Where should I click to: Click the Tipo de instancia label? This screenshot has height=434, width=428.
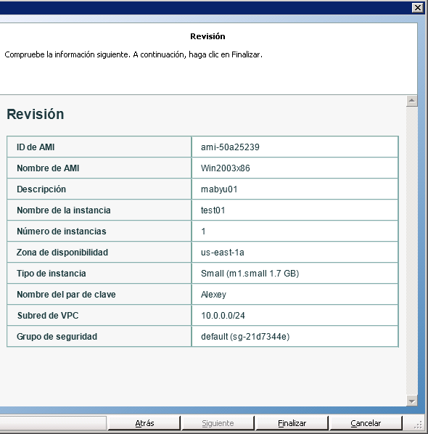(x=52, y=273)
